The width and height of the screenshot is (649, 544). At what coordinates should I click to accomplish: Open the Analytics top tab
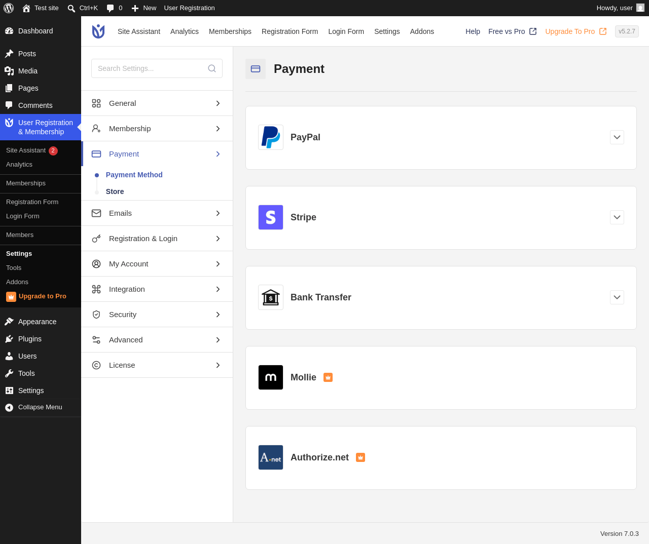click(x=185, y=31)
